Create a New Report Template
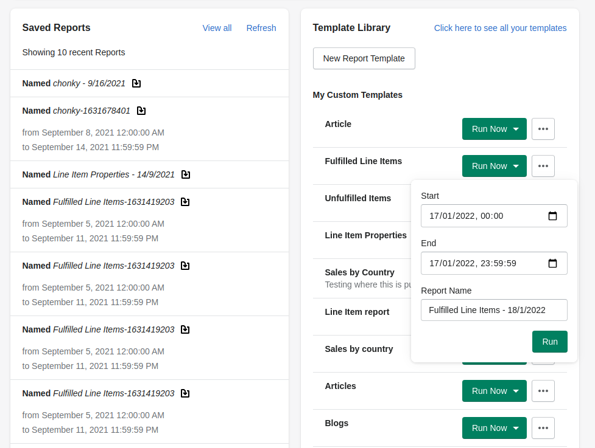The image size is (595, 448). click(364, 58)
